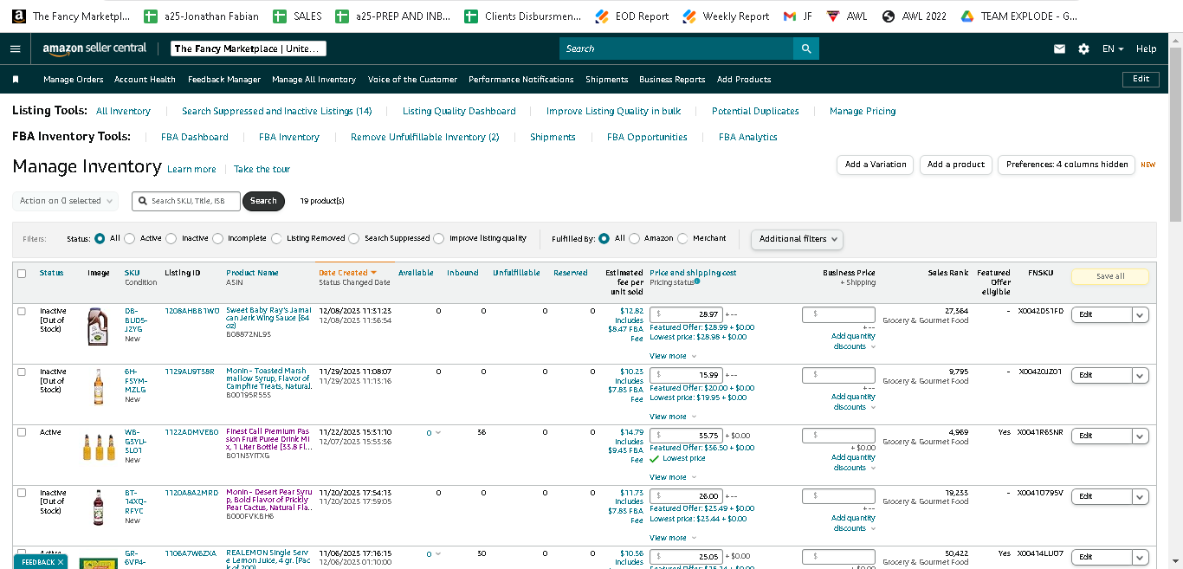Select Fulfilled By Amazon radio button
Image resolution: width=1183 pixels, height=569 pixels.
pos(635,238)
